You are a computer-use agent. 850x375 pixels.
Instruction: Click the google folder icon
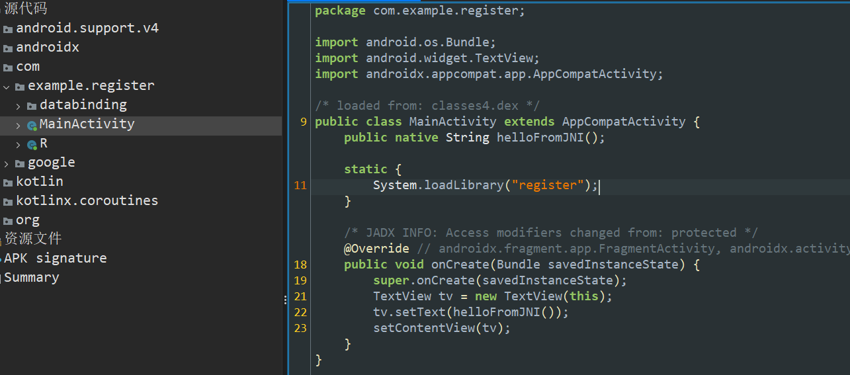(20, 163)
